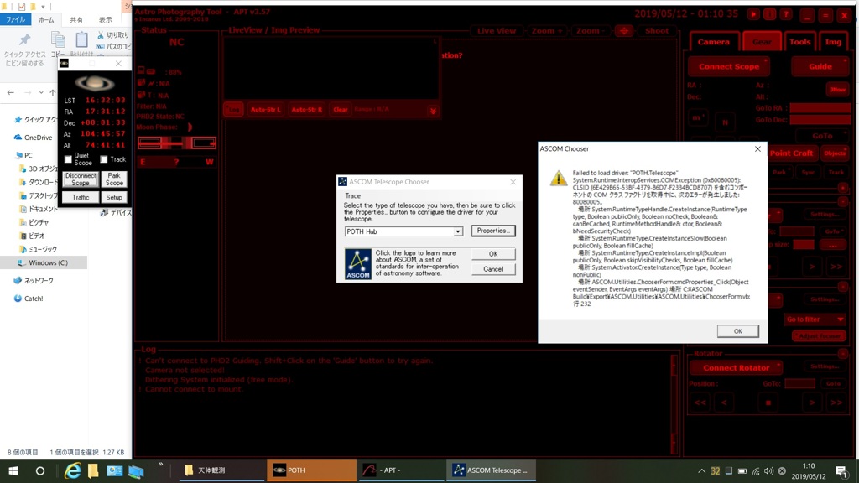Open the question mark help icon in APT title bar

click(x=785, y=14)
